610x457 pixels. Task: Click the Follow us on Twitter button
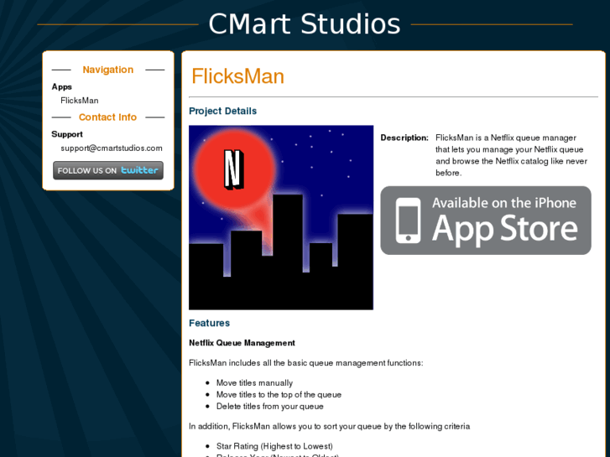click(108, 170)
